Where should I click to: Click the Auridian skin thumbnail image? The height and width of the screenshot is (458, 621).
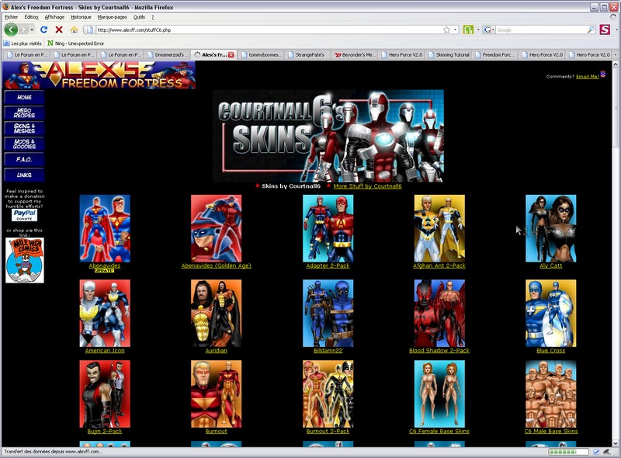coord(217,313)
